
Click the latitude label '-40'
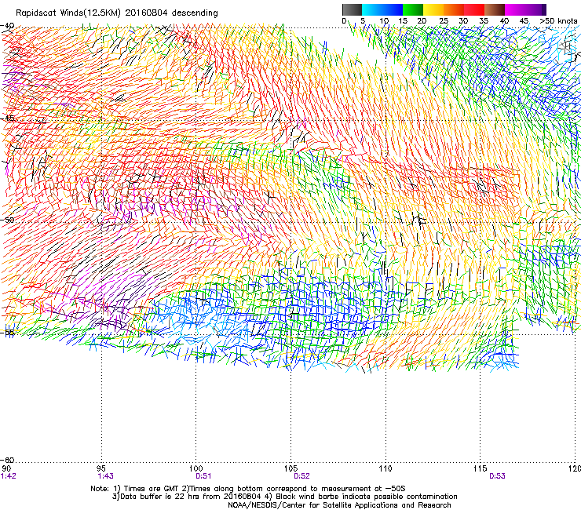pos(7,26)
